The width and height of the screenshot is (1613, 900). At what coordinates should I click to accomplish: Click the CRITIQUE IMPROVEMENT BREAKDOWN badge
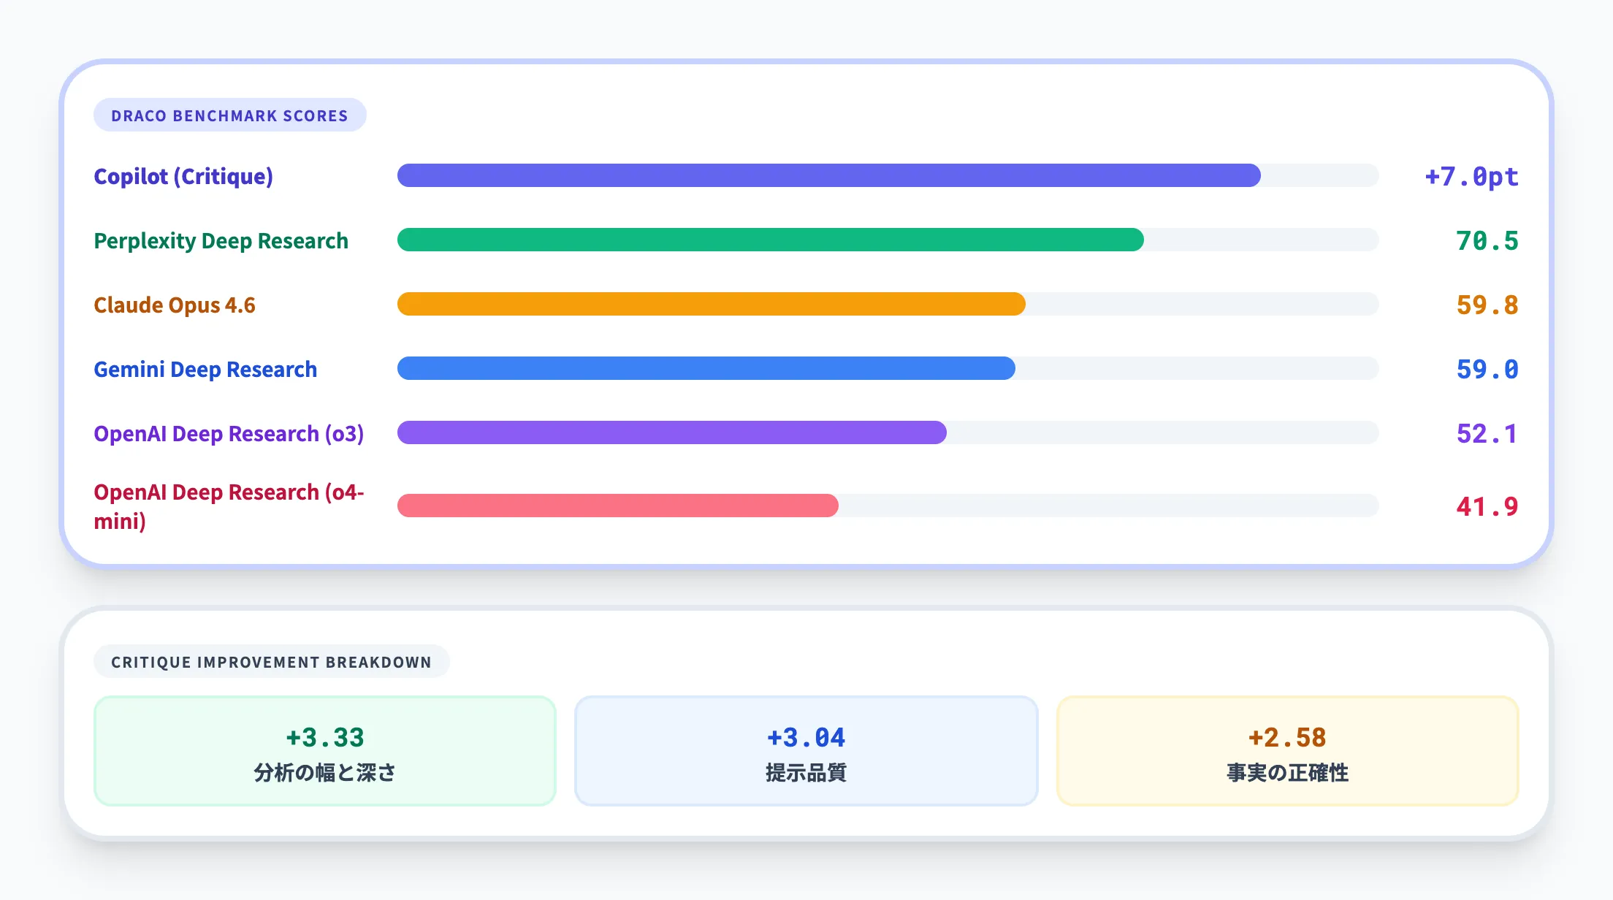click(271, 662)
